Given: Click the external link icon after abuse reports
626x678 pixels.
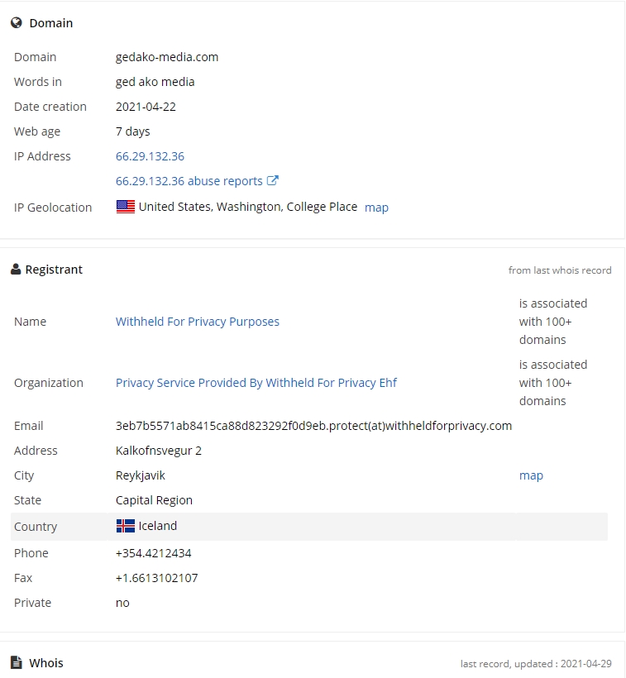Looking at the screenshot, I should coord(272,180).
